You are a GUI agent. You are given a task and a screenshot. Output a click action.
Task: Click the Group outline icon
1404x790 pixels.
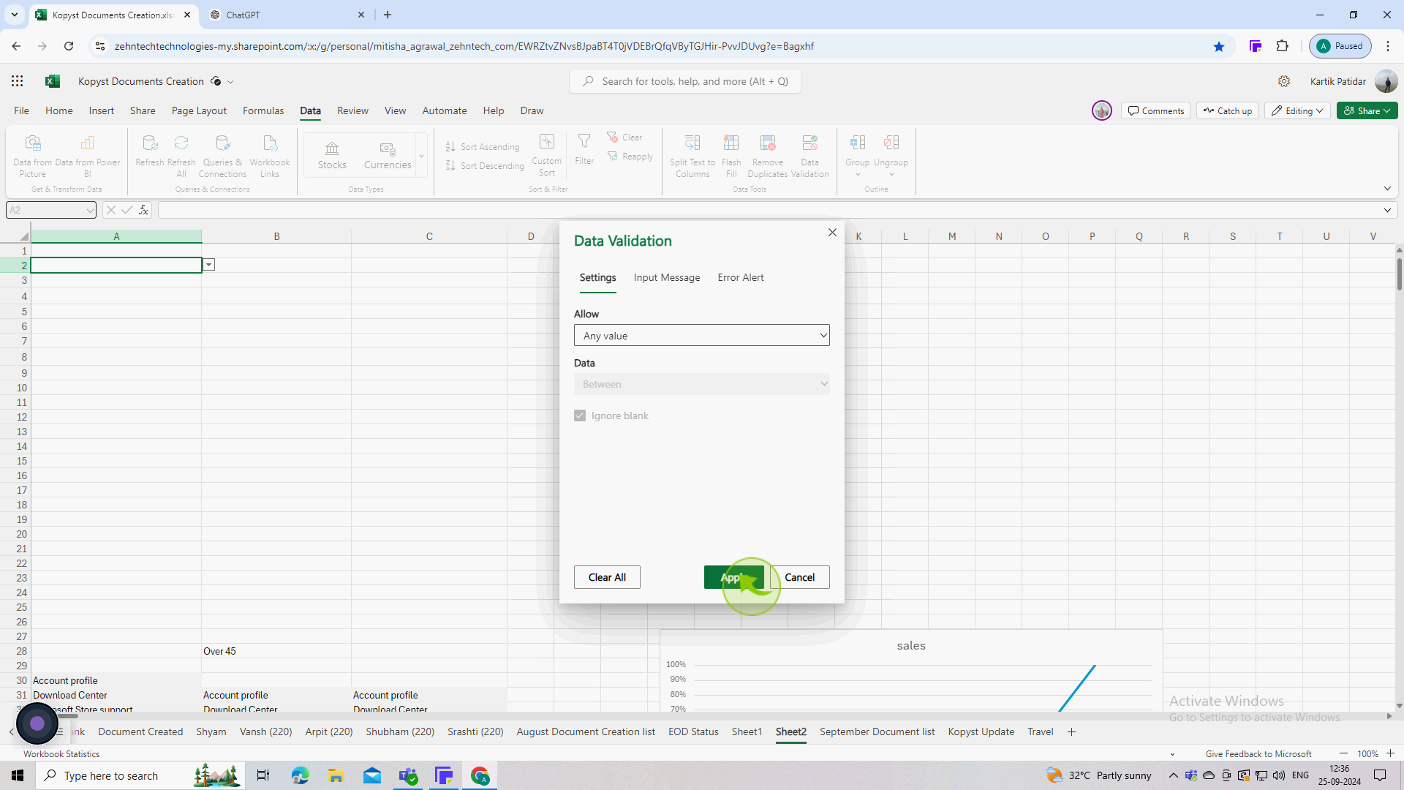(858, 143)
